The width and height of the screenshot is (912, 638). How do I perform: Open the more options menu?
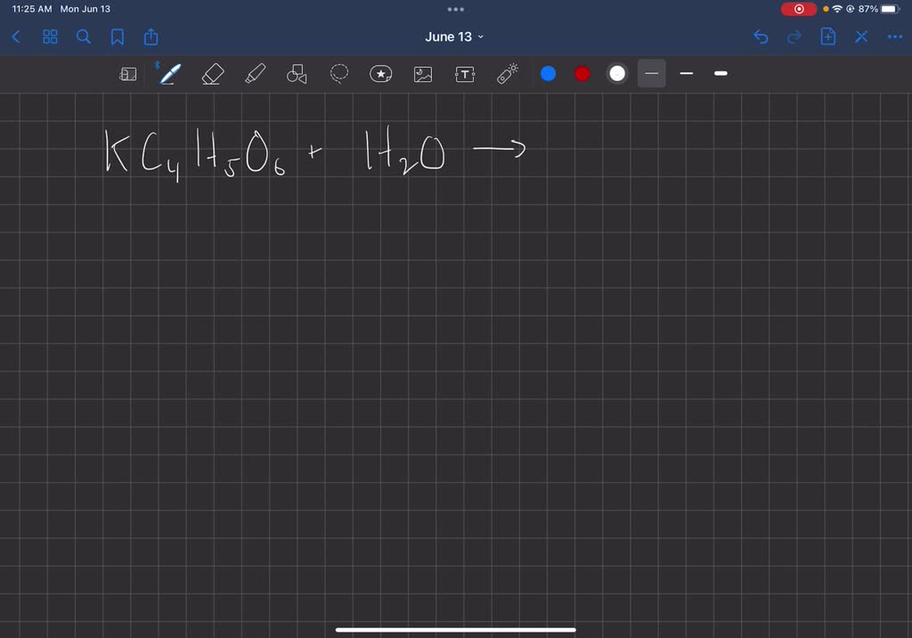(x=895, y=37)
